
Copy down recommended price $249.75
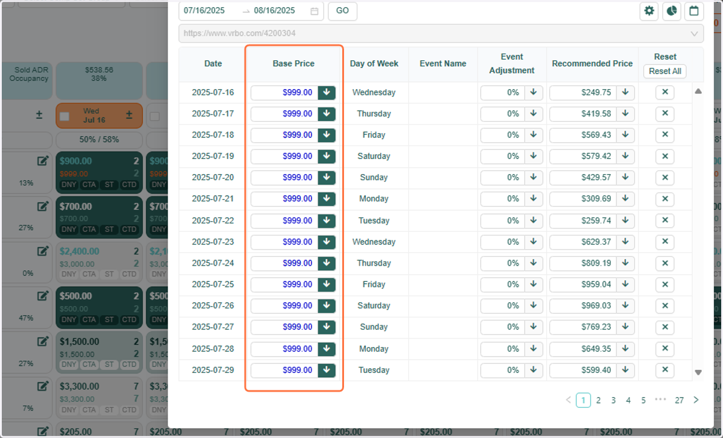625,93
